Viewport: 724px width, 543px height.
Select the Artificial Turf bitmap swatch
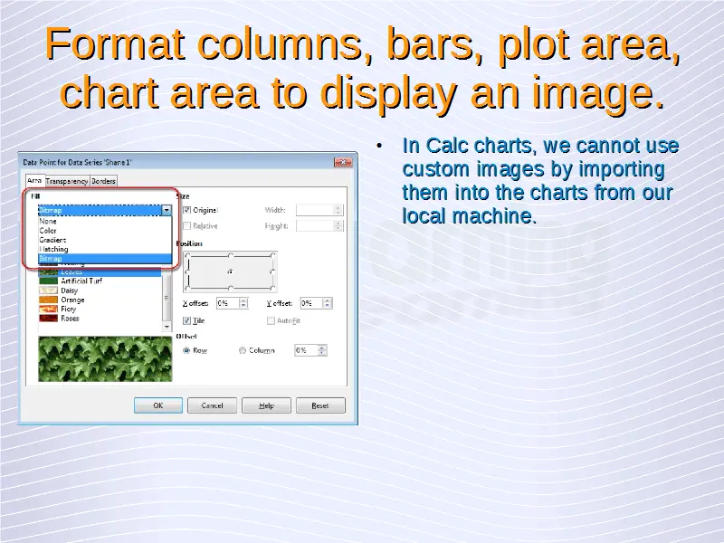point(80,281)
